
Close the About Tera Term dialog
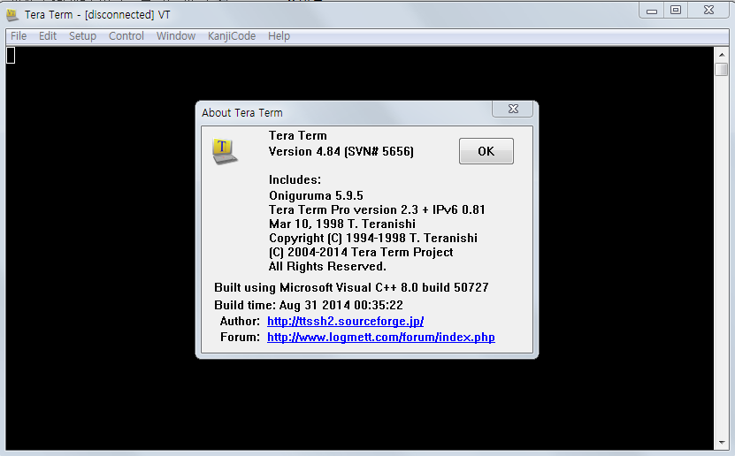tap(513, 109)
